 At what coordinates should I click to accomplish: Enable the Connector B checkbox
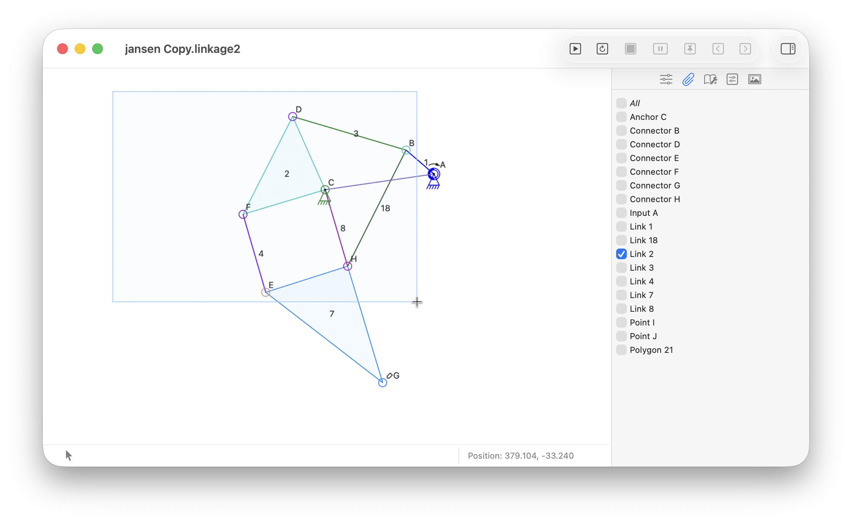tap(621, 131)
